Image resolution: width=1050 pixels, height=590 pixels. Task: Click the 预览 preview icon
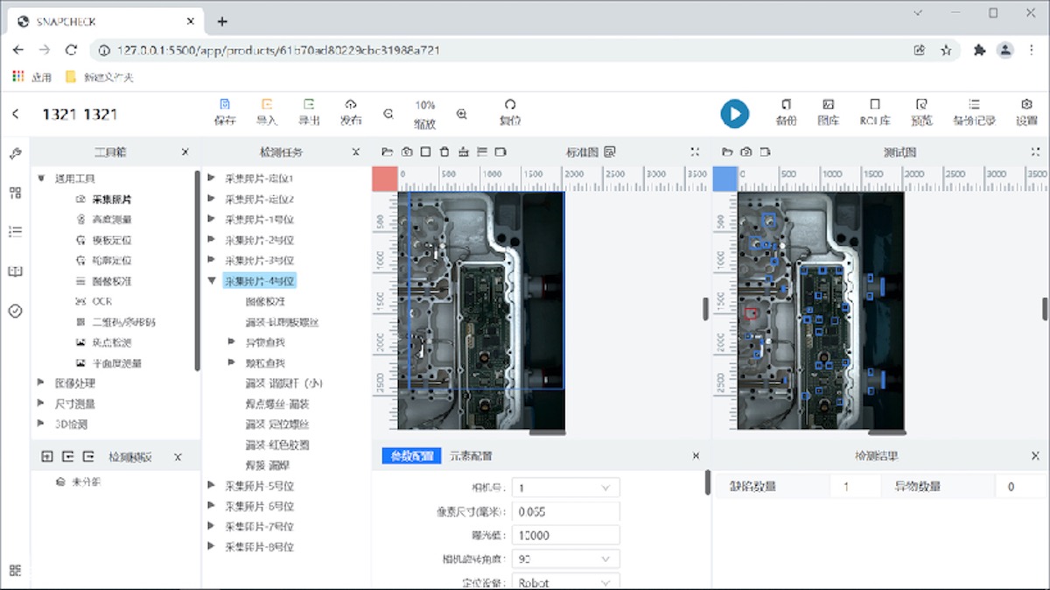coord(920,104)
